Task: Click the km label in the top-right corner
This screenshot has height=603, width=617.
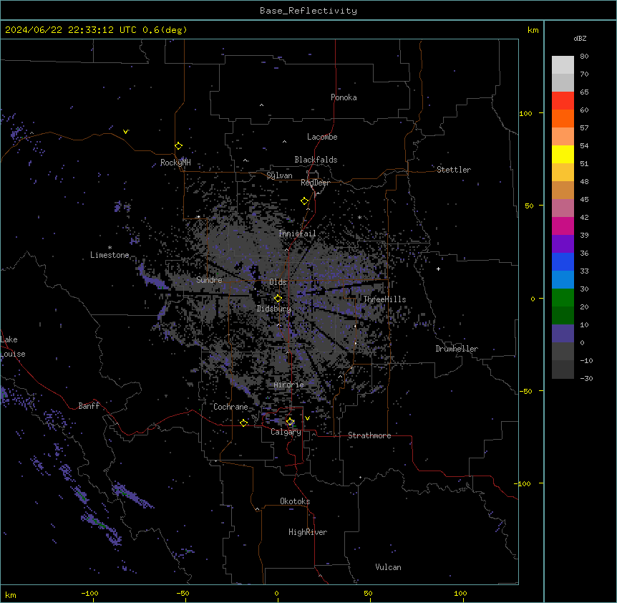Action: click(533, 30)
